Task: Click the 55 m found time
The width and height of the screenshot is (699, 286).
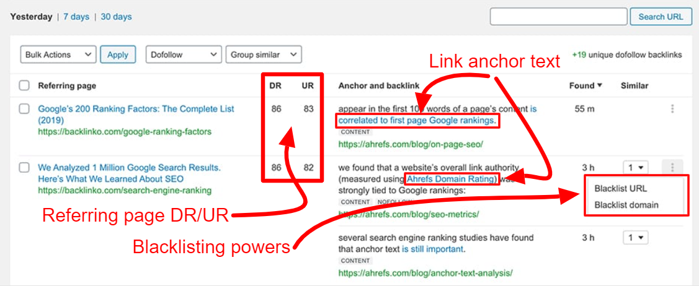Action: tap(584, 109)
